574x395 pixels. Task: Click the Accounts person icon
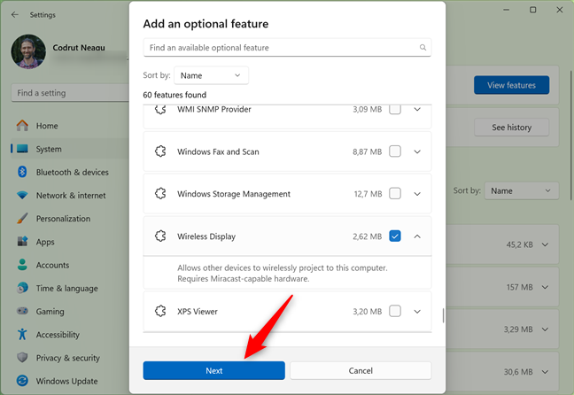(x=22, y=265)
